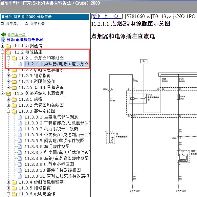Click folder icon for 11.3 线路系统和电源管理

click(x=9, y=94)
